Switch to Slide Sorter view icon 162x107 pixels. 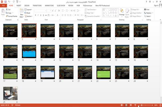click(126, 105)
